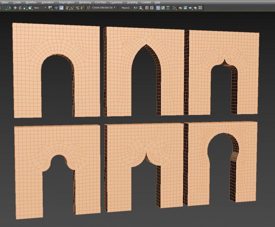
Task: Open the Material Editor
Action: [174, 8]
